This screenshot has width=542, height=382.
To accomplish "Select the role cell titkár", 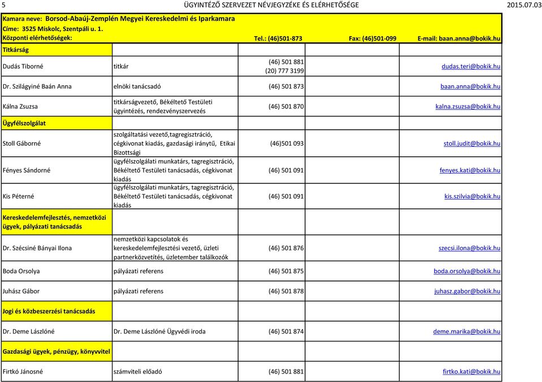I will click(175, 66).
